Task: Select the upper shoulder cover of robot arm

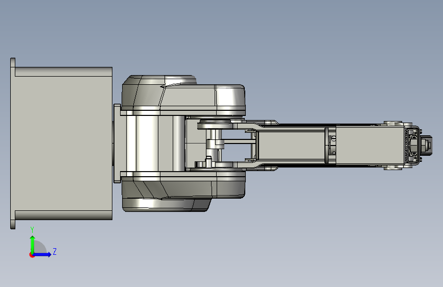Action: tap(183, 96)
